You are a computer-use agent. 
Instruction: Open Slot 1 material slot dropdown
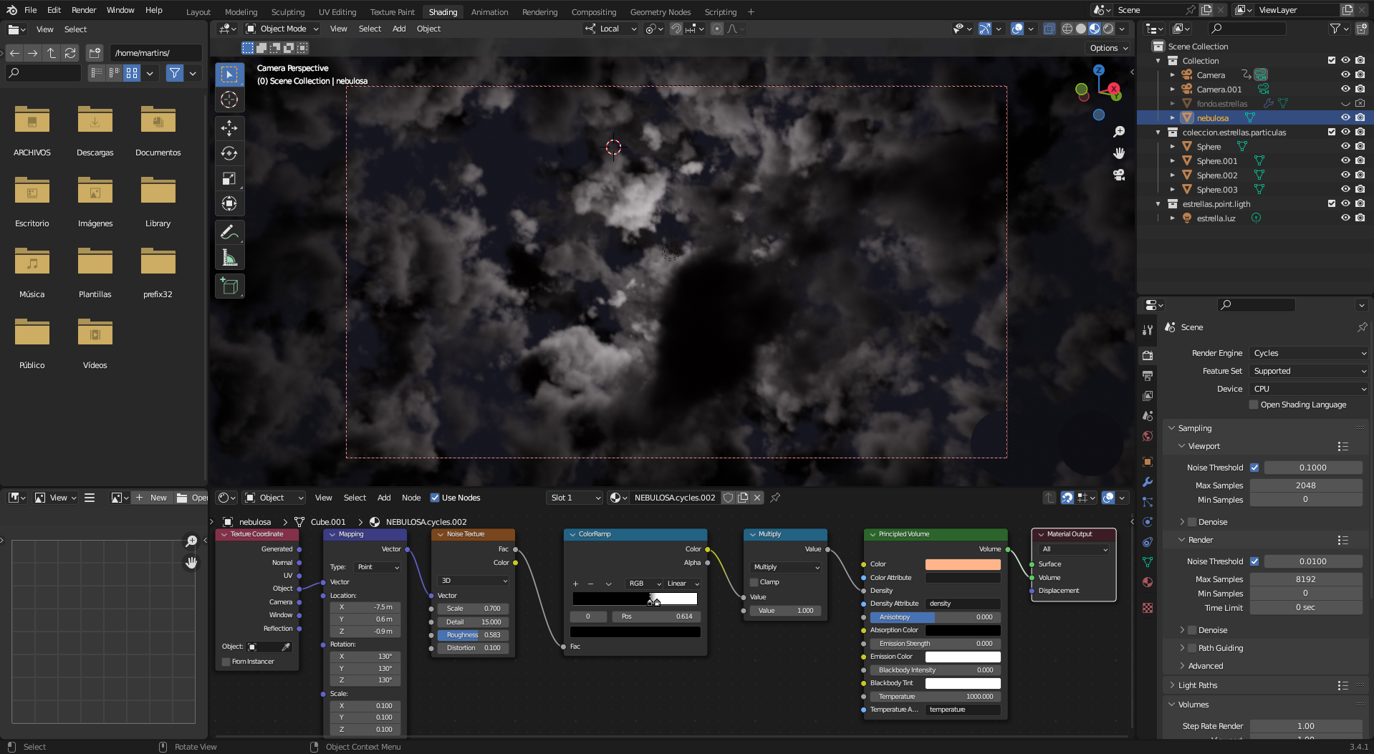[575, 498]
